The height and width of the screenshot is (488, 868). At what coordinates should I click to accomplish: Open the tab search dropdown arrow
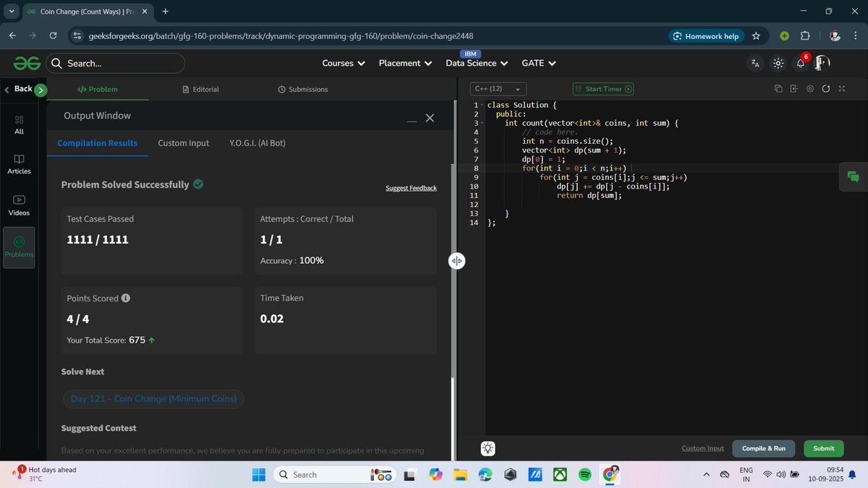coord(12,12)
